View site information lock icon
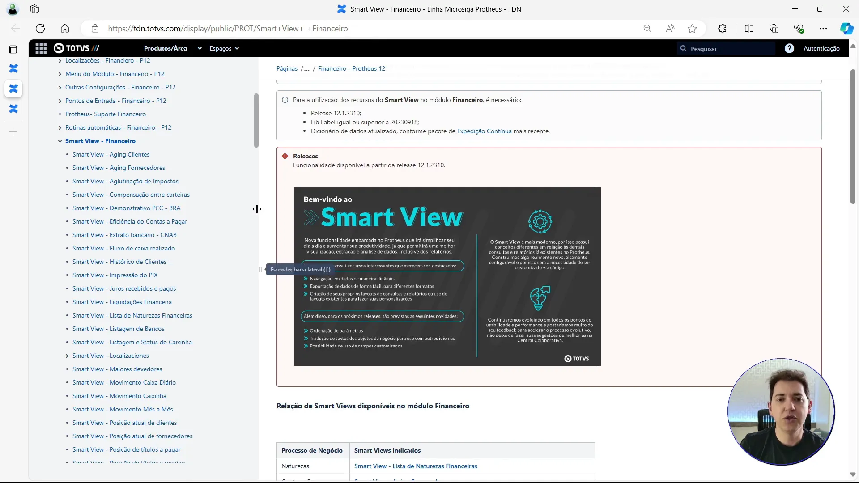The image size is (859, 483). click(x=95, y=29)
